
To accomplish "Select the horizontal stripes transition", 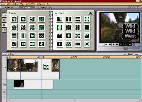I will point(14,35).
